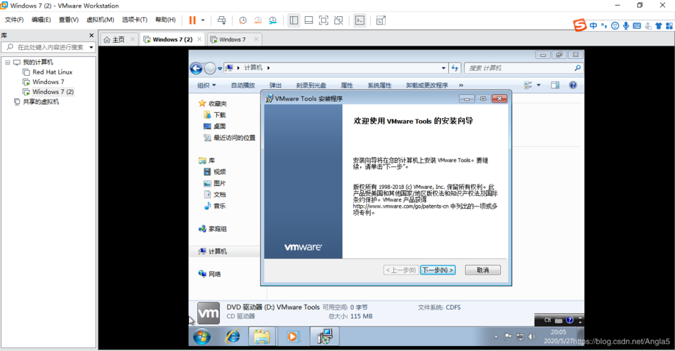Open the 选项卡(T) menu
Viewport: 675px width, 351px height.
(134, 20)
